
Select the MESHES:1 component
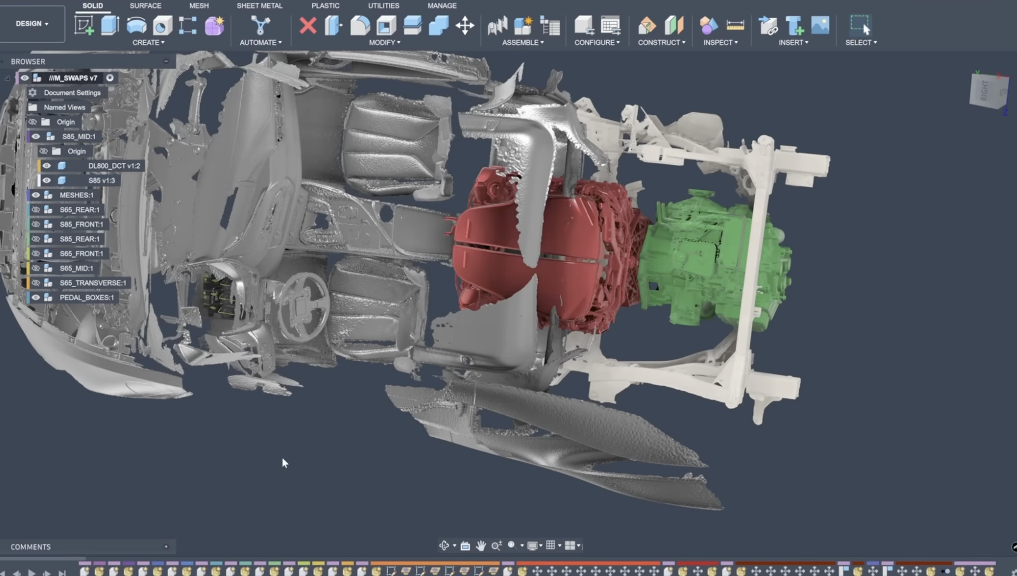pos(77,195)
